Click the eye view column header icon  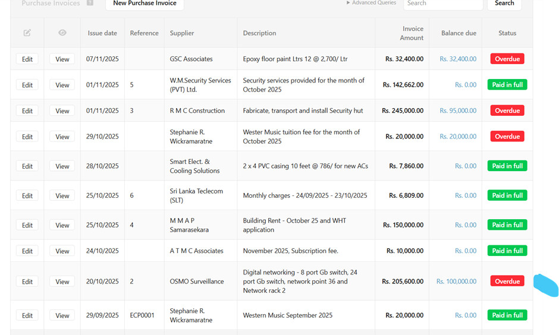pos(62,33)
